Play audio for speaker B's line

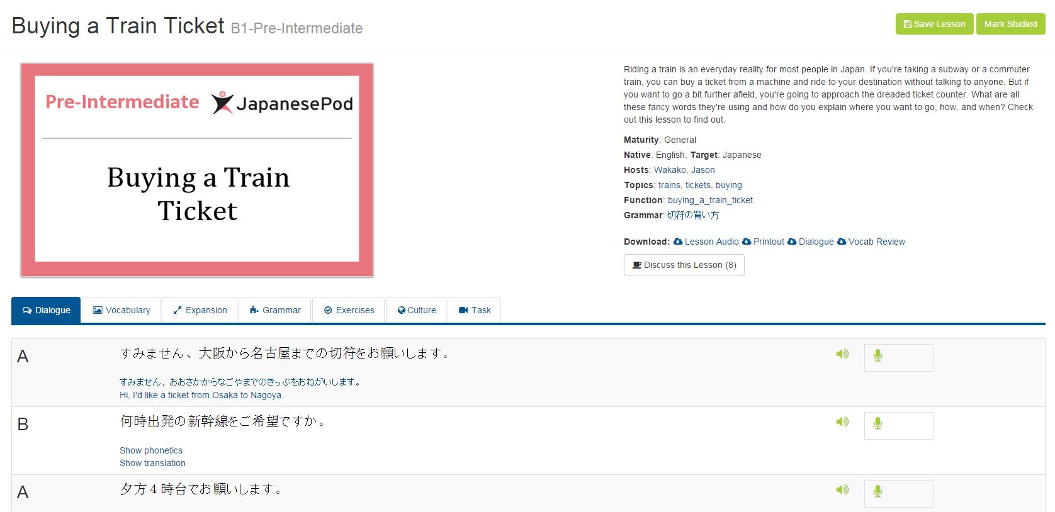click(x=842, y=422)
